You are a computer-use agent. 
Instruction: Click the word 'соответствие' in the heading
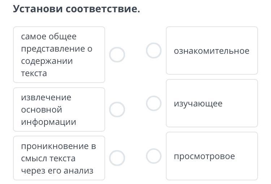coord(102,9)
